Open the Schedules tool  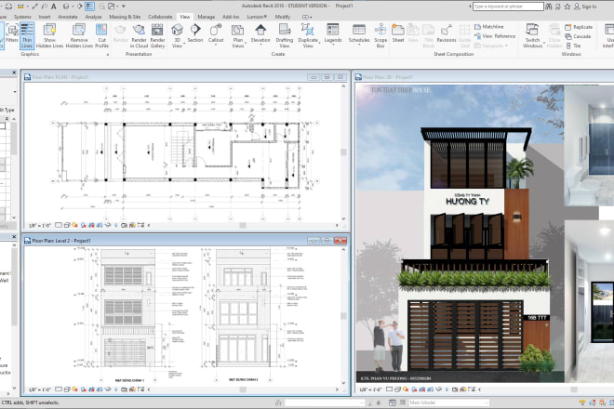[x=359, y=33]
